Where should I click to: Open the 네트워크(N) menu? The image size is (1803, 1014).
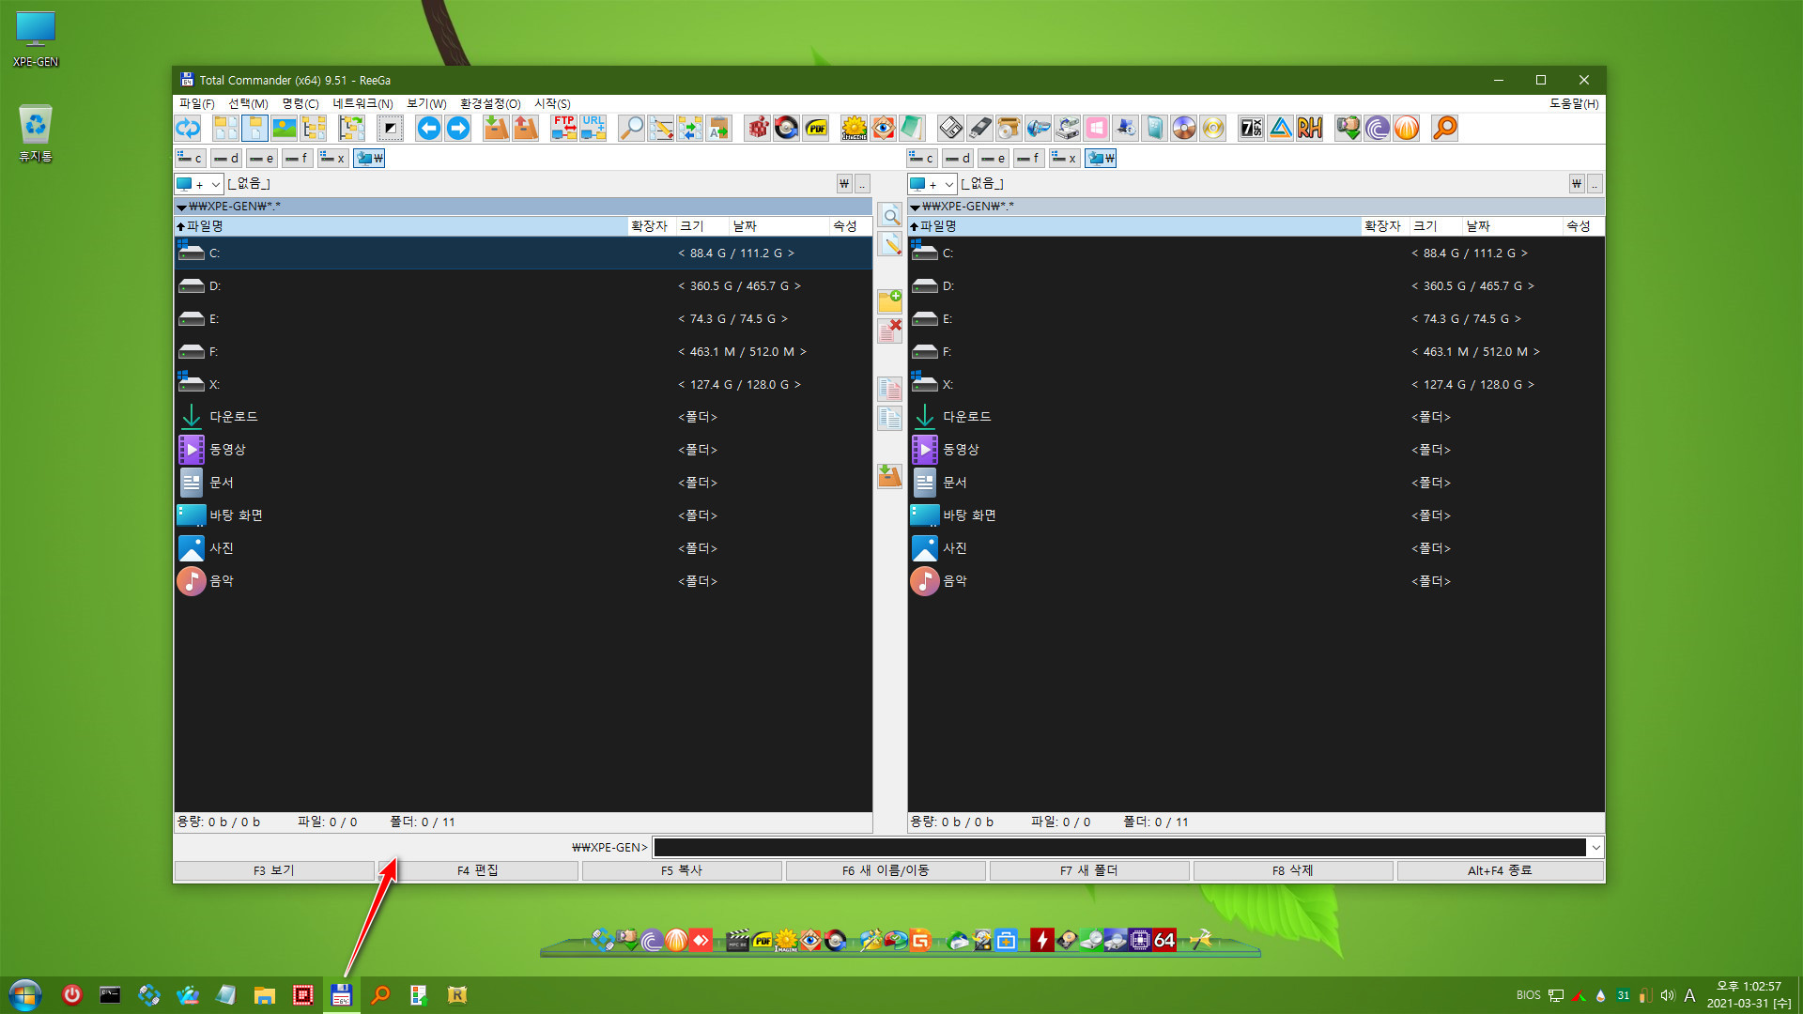tap(362, 103)
